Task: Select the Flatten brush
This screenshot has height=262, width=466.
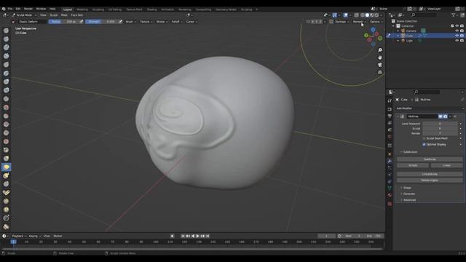Action: point(6,116)
